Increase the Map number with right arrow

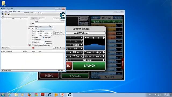104,37
